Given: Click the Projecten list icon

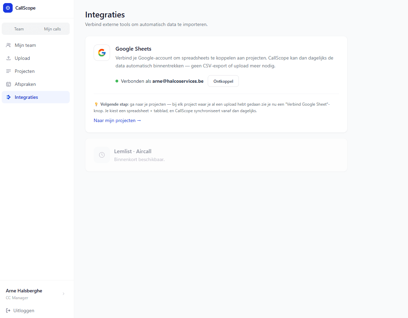Looking at the screenshot, I should [8, 71].
